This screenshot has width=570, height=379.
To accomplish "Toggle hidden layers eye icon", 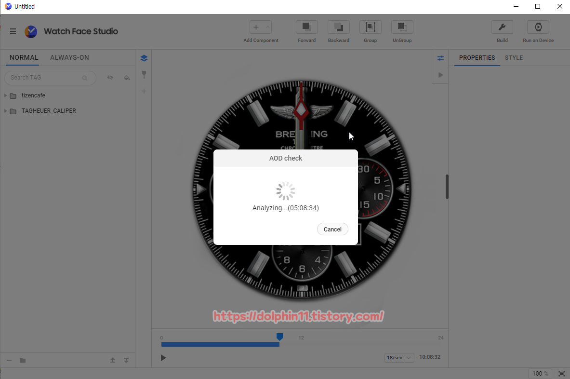I will point(110,78).
